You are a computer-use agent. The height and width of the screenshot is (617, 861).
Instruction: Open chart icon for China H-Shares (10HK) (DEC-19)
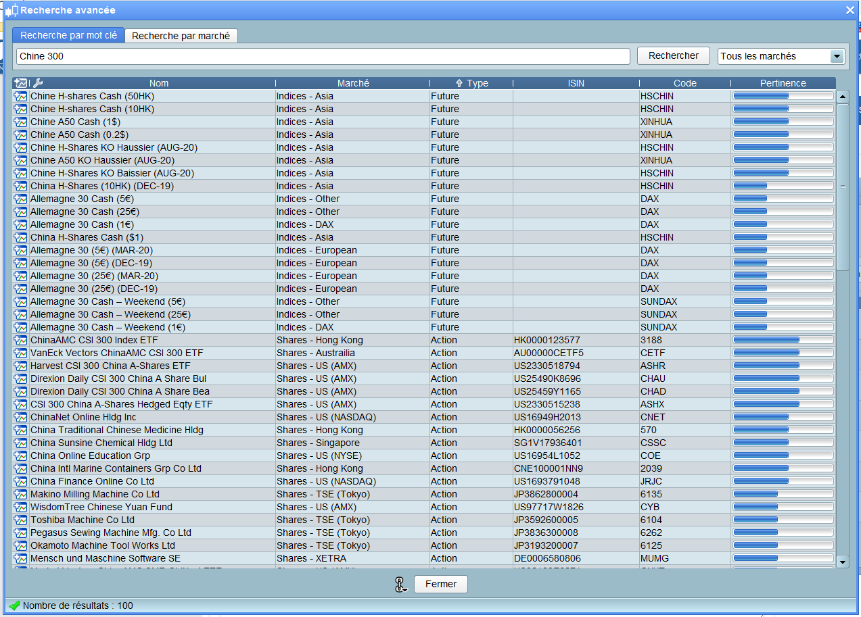pos(20,186)
